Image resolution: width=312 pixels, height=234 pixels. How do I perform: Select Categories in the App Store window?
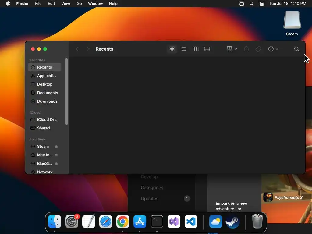coord(152,188)
